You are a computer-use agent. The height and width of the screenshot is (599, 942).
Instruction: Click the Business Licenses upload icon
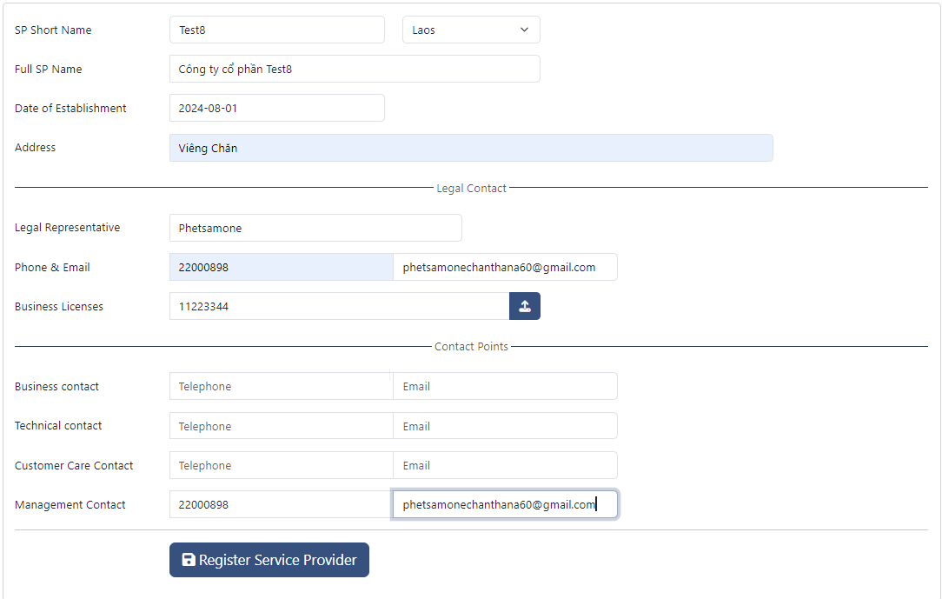coord(525,306)
